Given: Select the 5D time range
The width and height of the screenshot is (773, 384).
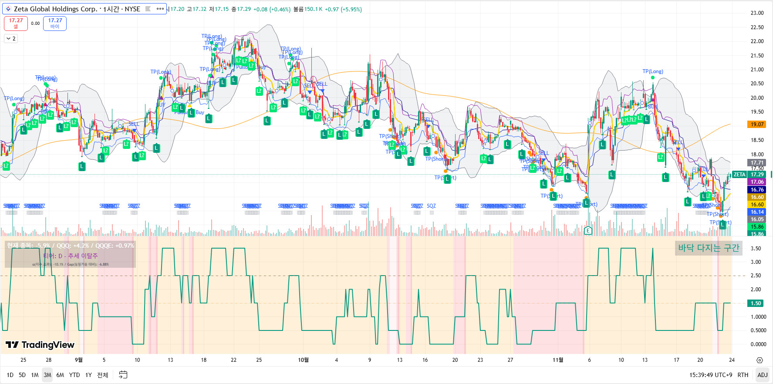Looking at the screenshot, I should pos(22,375).
